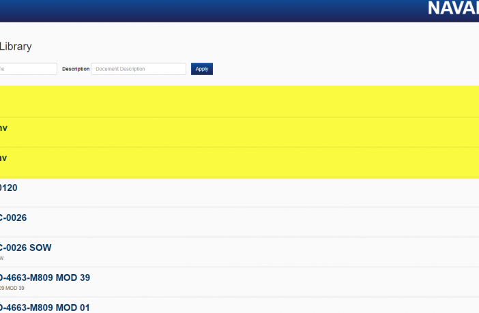Click the dark blue header bar
The height and width of the screenshot is (313, 479).
[205, 10]
